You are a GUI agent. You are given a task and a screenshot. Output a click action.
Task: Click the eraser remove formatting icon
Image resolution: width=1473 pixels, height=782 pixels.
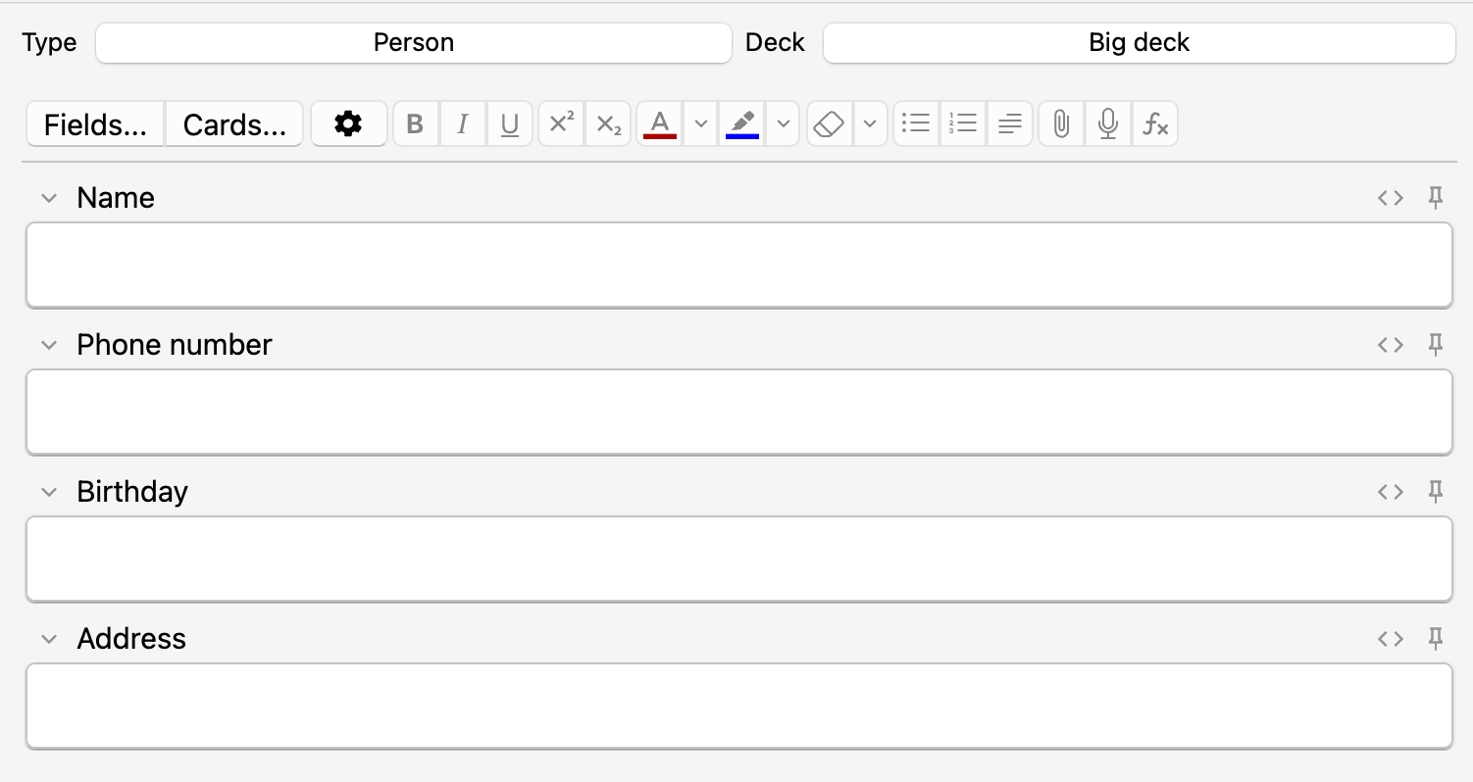point(830,124)
